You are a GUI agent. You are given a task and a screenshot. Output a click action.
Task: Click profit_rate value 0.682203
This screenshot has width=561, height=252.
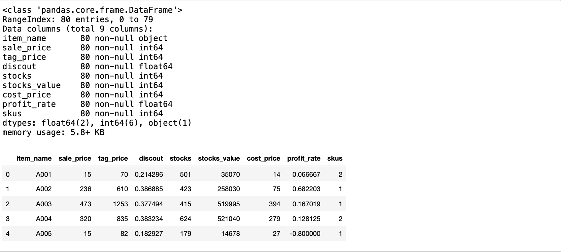tap(306, 189)
